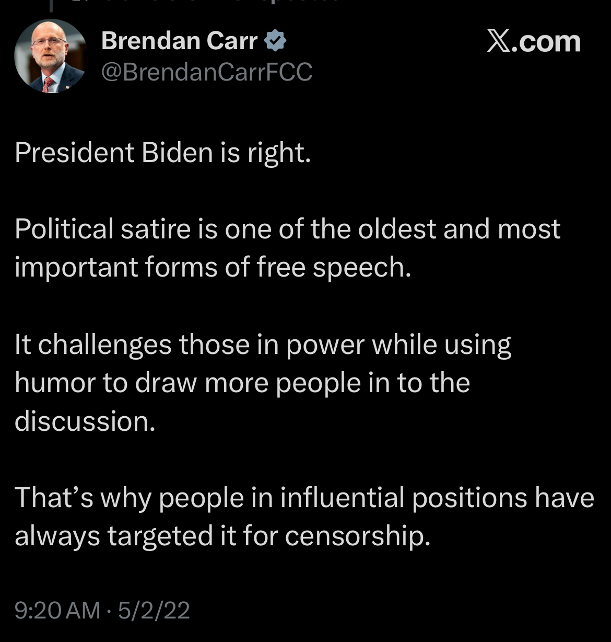Click the vertical thread line above the avatar
This screenshot has width=611, height=642.
tap(51, 5)
